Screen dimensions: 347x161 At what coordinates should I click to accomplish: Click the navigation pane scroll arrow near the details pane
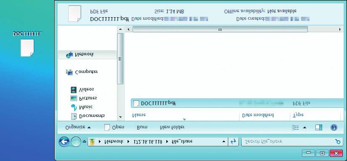click(x=120, y=29)
